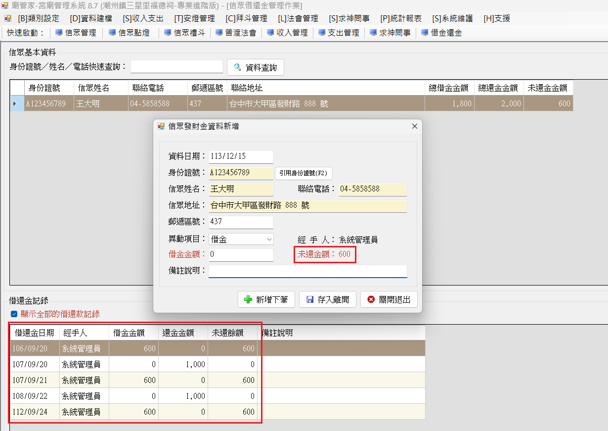Click the 郵遞區號 field showing 437
608x431 pixels.
coord(241,222)
